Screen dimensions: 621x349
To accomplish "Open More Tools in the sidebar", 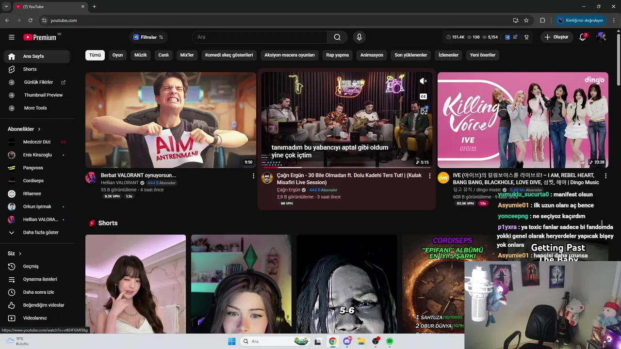I will pyautogui.click(x=37, y=108).
